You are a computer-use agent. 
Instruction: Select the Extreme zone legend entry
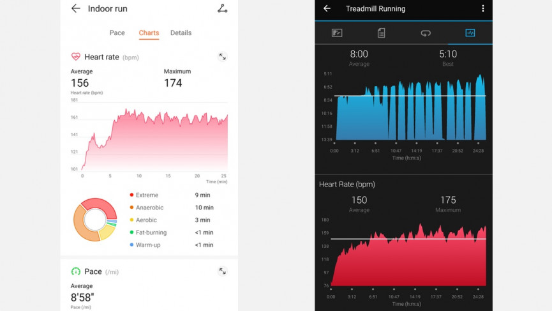[x=147, y=195]
